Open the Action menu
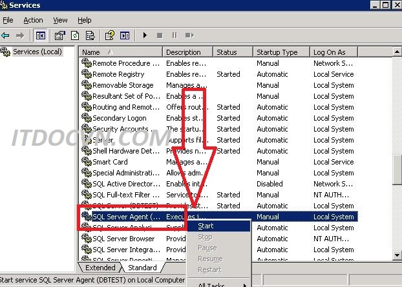 [34, 20]
